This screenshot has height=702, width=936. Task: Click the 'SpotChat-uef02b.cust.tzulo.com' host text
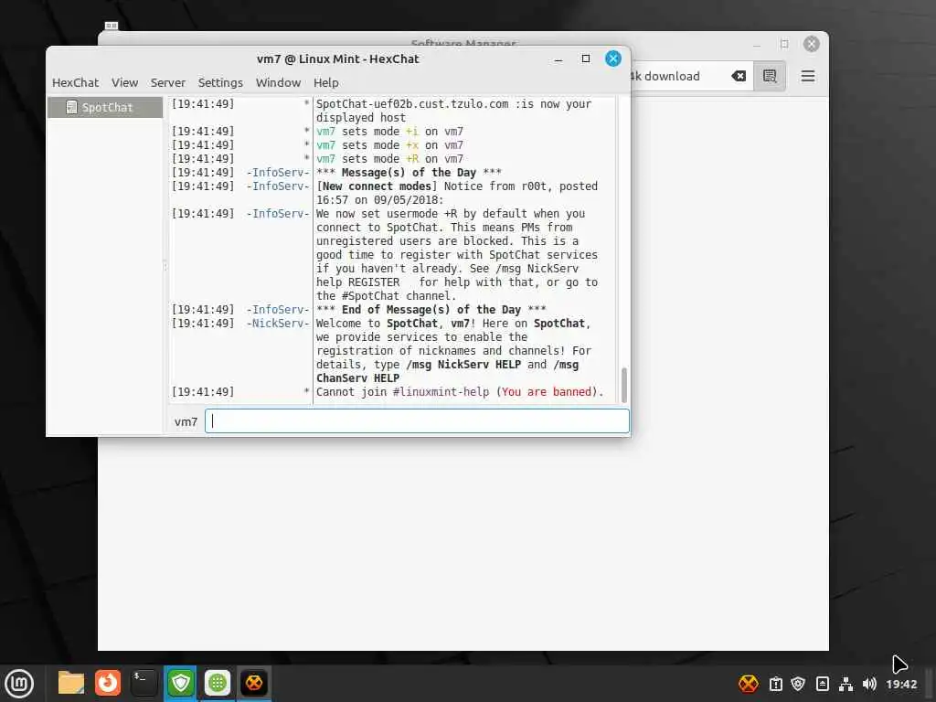coord(412,104)
